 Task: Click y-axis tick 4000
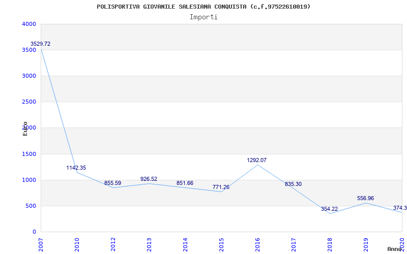click(30, 24)
